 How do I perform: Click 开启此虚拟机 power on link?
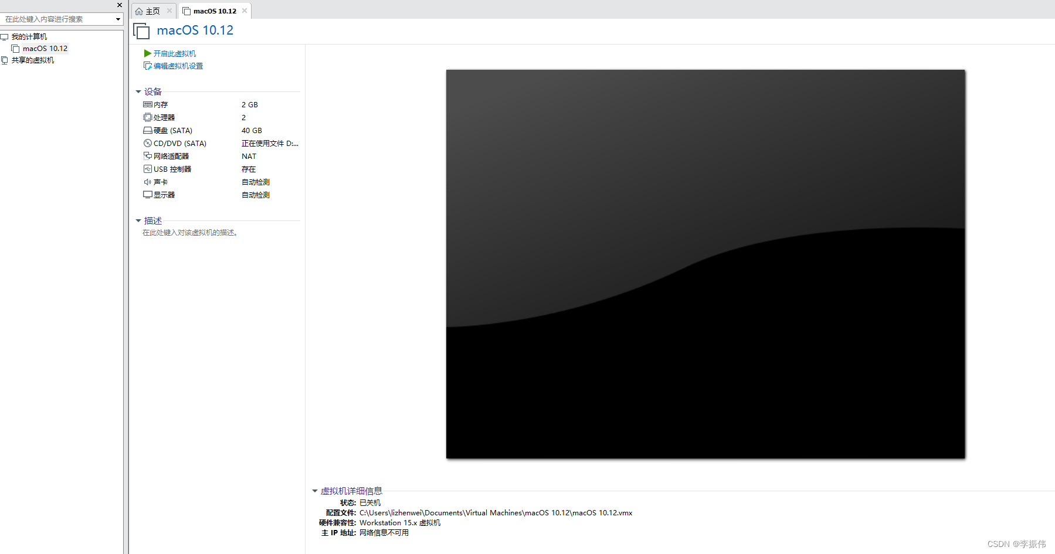point(175,53)
